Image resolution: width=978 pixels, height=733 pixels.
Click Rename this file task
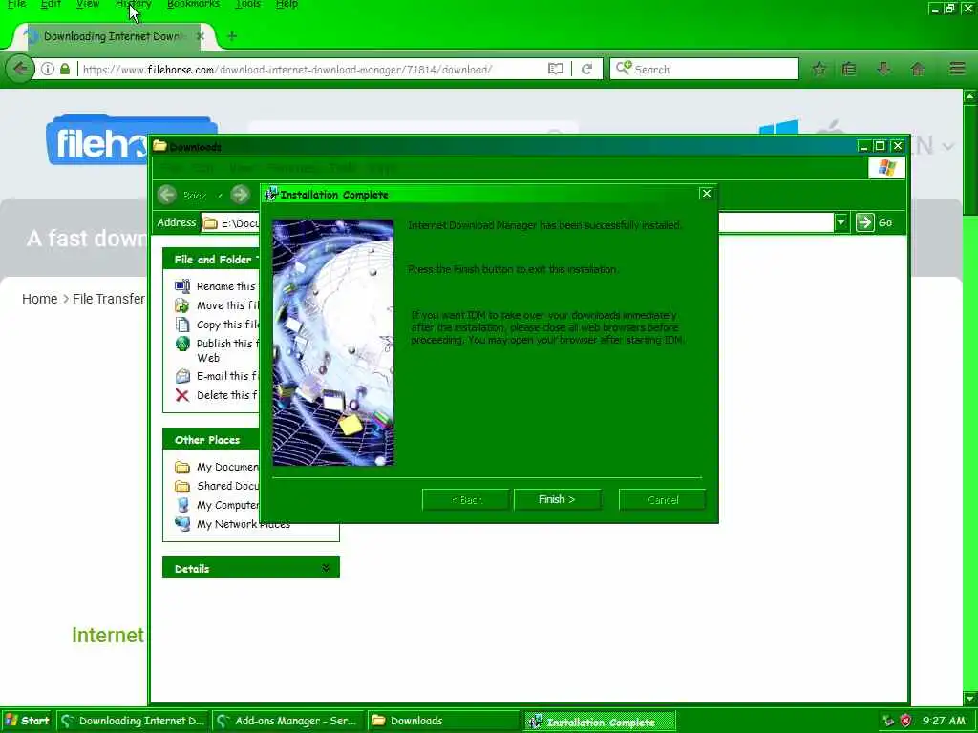coord(217,286)
